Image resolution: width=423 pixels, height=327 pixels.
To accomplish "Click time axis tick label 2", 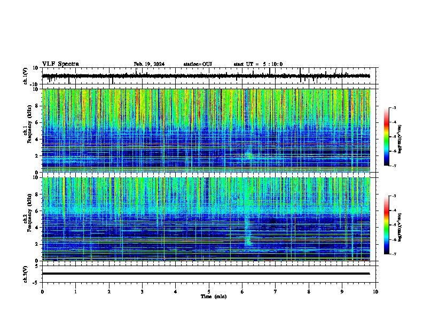I will click(x=109, y=291).
